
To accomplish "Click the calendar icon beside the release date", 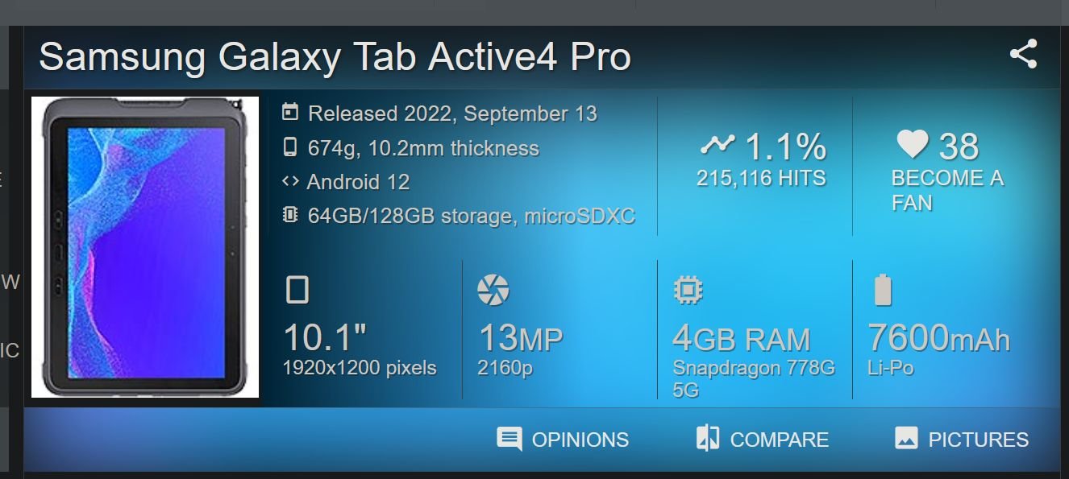I will coord(290,113).
